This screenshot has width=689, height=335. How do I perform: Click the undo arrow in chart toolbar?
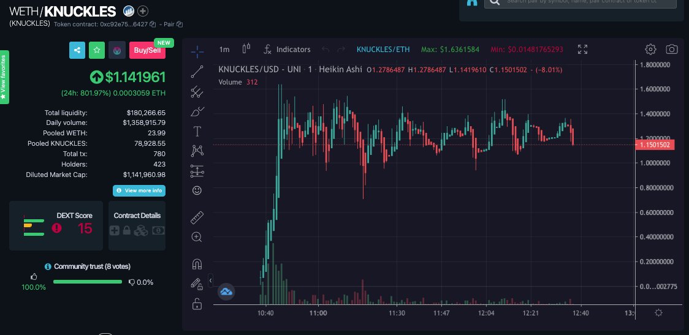(x=325, y=49)
